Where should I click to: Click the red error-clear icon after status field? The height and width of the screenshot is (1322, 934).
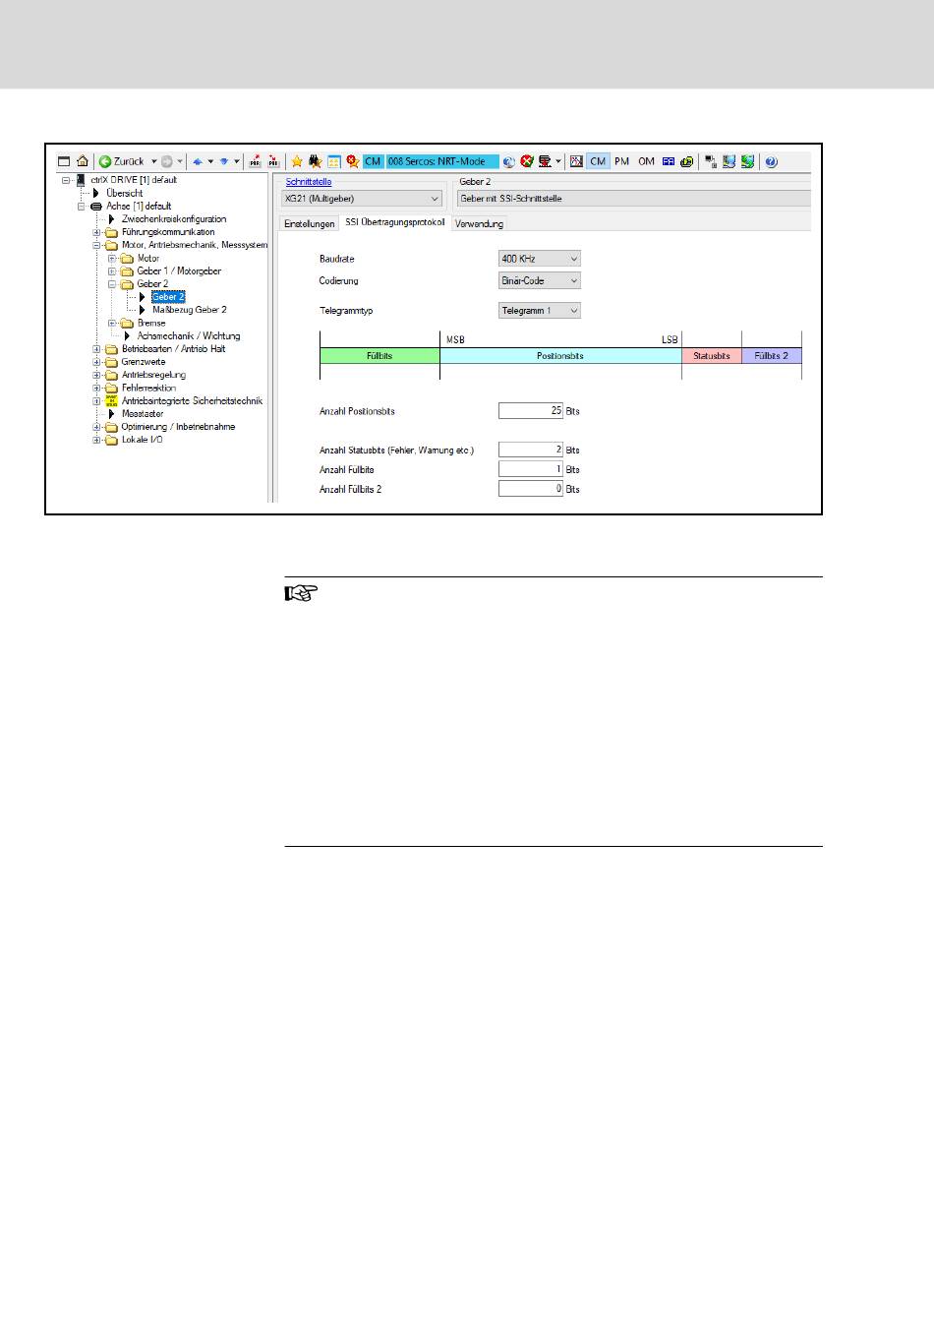click(526, 161)
